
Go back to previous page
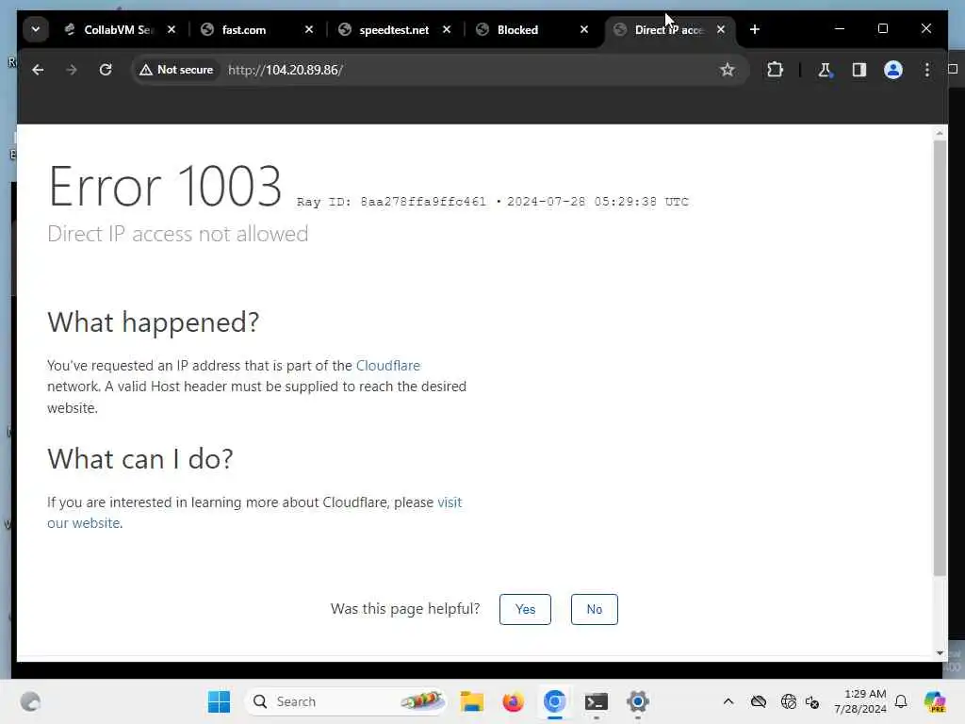pos(38,70)
